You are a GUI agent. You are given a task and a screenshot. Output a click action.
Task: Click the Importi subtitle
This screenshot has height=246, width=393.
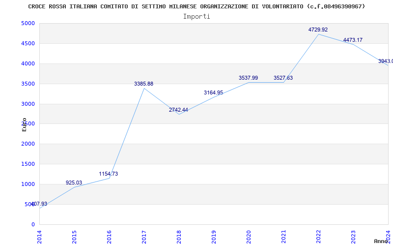pos(196,17)
